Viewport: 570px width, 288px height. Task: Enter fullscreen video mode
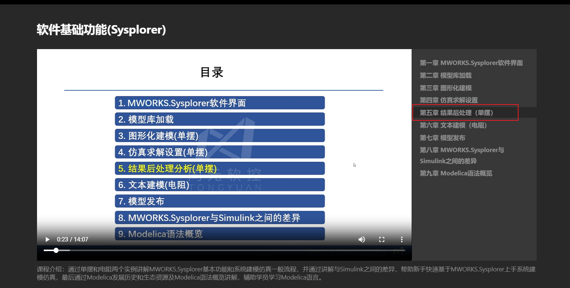pos(382,239)
